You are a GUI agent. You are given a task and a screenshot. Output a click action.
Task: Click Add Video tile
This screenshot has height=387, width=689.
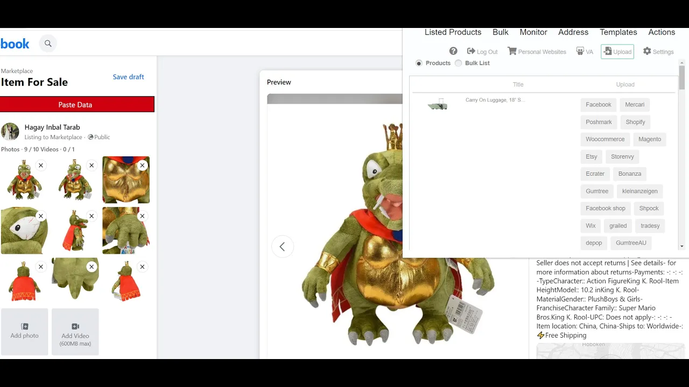pos(75,332)
